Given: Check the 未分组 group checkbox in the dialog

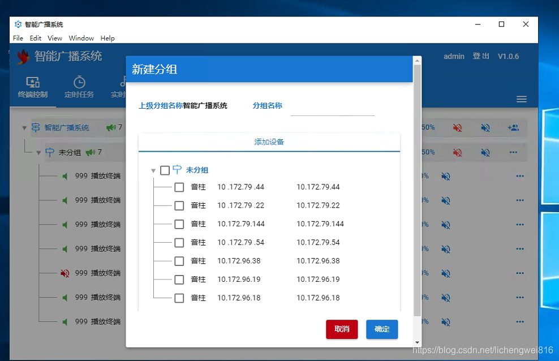Looking at the screenshot, I should click(x=165, y=169).
